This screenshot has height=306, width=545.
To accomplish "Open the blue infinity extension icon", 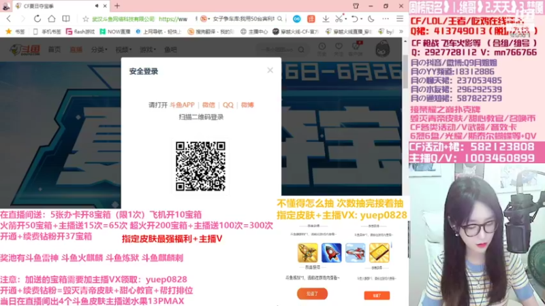I will coord(296,19).
